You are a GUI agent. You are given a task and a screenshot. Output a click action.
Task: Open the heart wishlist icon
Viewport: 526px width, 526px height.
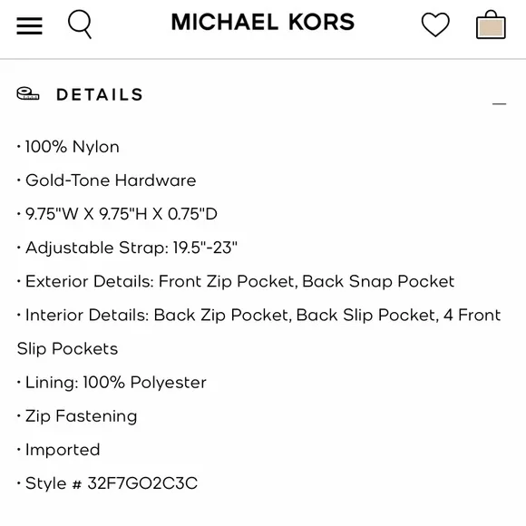click(x=435, y=24)
